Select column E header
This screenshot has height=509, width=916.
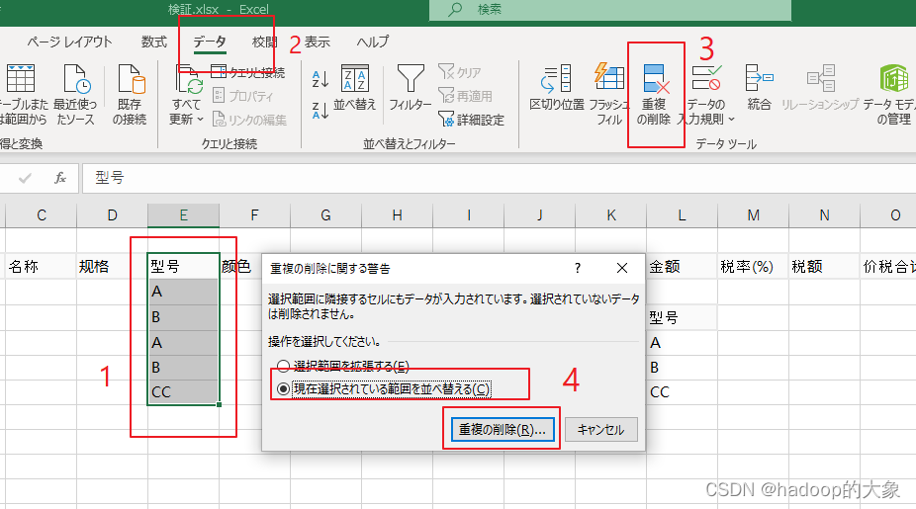coord(183,215)
